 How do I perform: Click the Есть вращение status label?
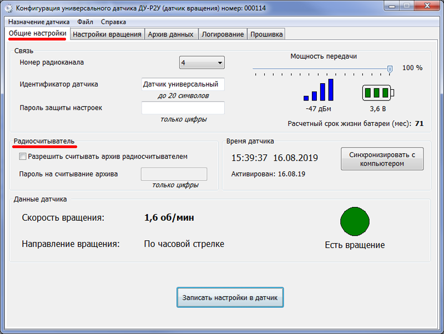pyautogui.click(x=355, y=245)
